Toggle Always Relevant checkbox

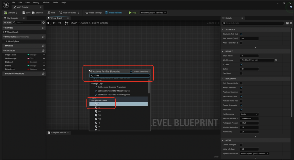[241, 88]
